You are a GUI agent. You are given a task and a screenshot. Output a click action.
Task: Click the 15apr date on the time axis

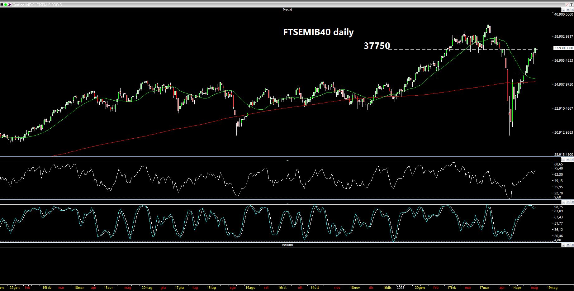coord(108,288)
